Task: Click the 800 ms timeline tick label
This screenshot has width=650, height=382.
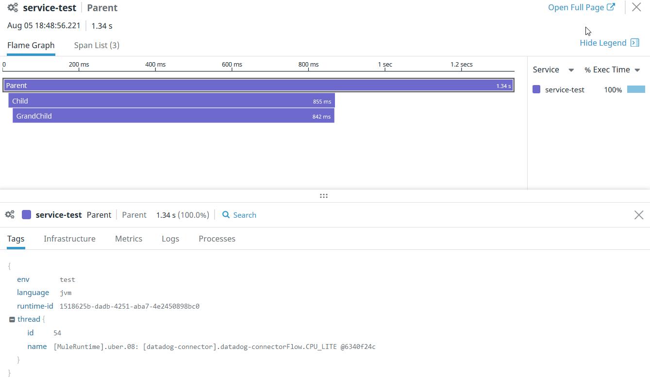Action: tap(309, 64)
